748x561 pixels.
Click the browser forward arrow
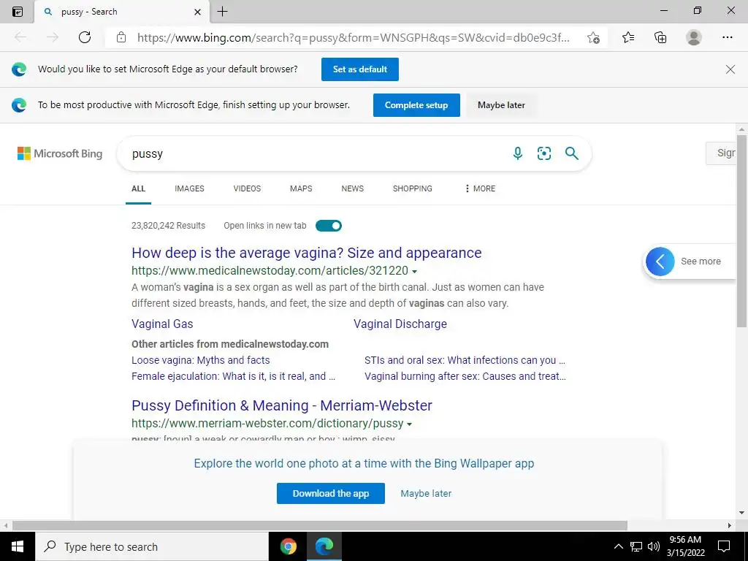(x=53, y=37)
